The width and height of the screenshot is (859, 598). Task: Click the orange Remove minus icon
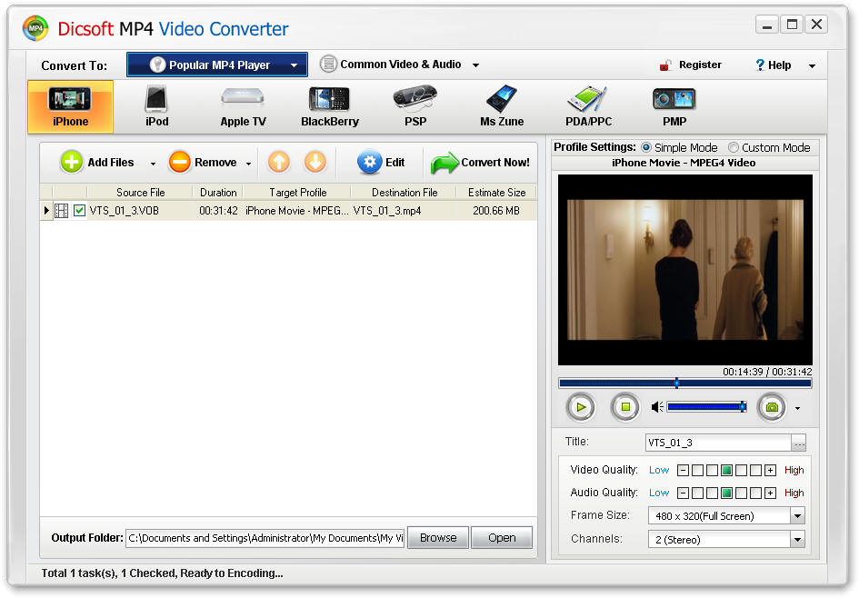click(179, 162)
